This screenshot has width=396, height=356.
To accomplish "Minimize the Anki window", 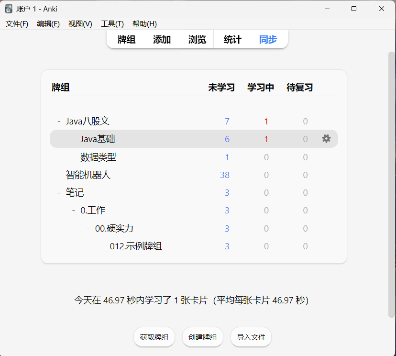I will [x=327, y=9].
